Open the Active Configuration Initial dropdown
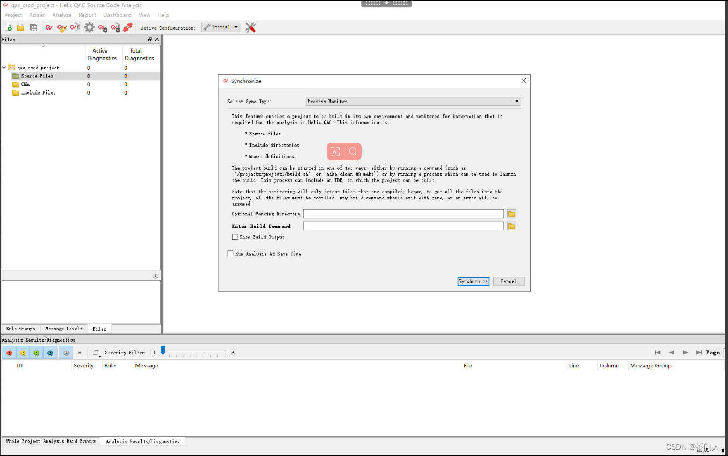728x456 pixels. click(x=221, y=27)
